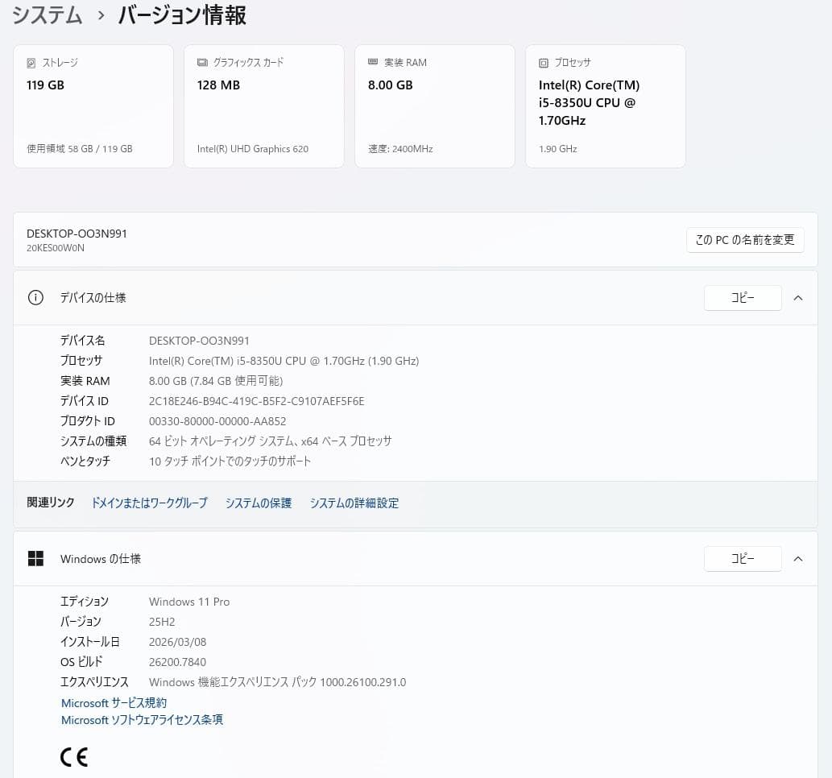Click the device specs info icon
The image size is (832, 778).
[x=35, y=298]
